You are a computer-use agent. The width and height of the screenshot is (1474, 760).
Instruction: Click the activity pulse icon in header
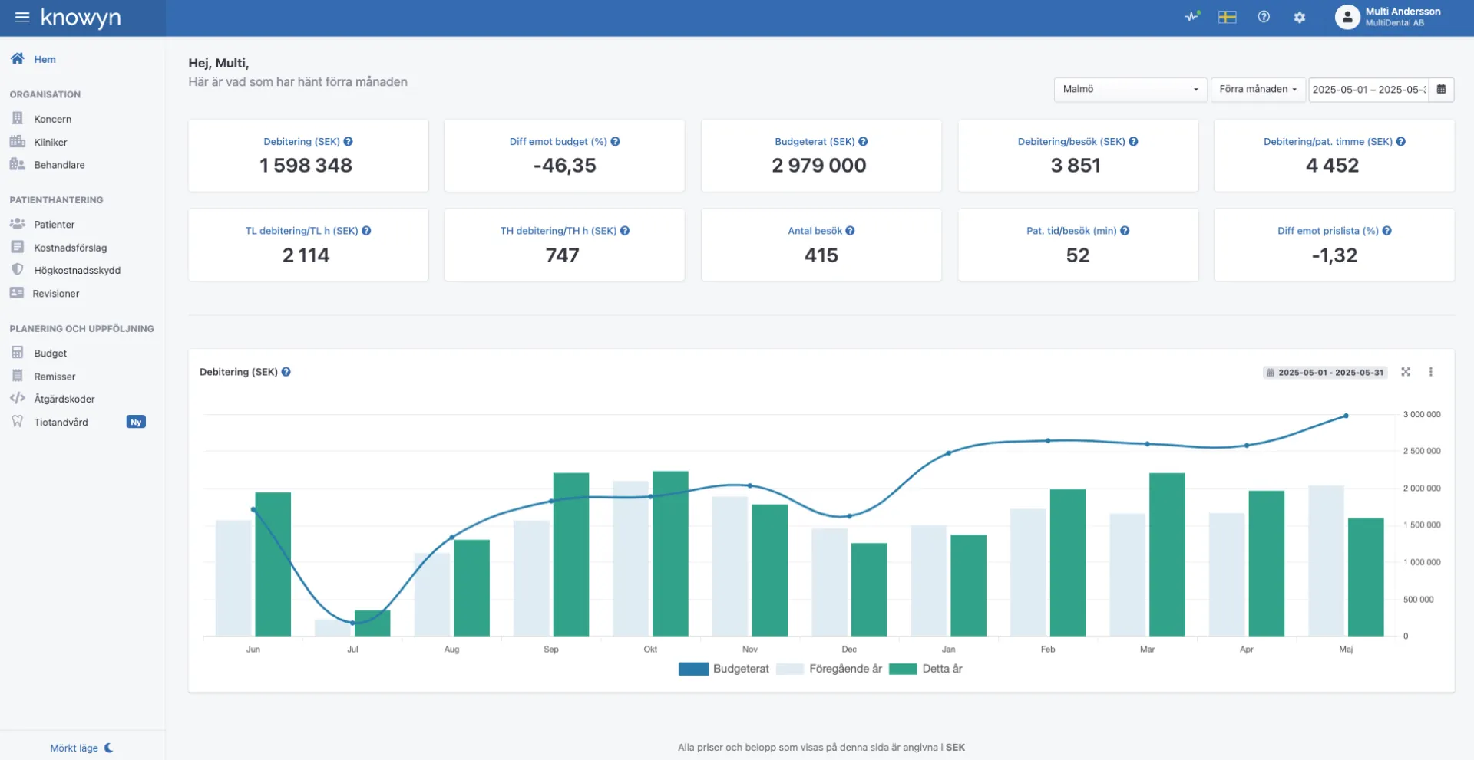(1191, 17)
